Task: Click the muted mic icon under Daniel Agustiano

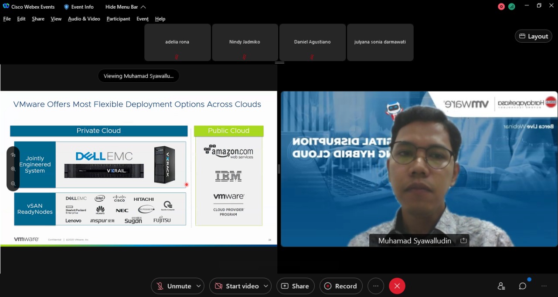Action: [312, 57]
